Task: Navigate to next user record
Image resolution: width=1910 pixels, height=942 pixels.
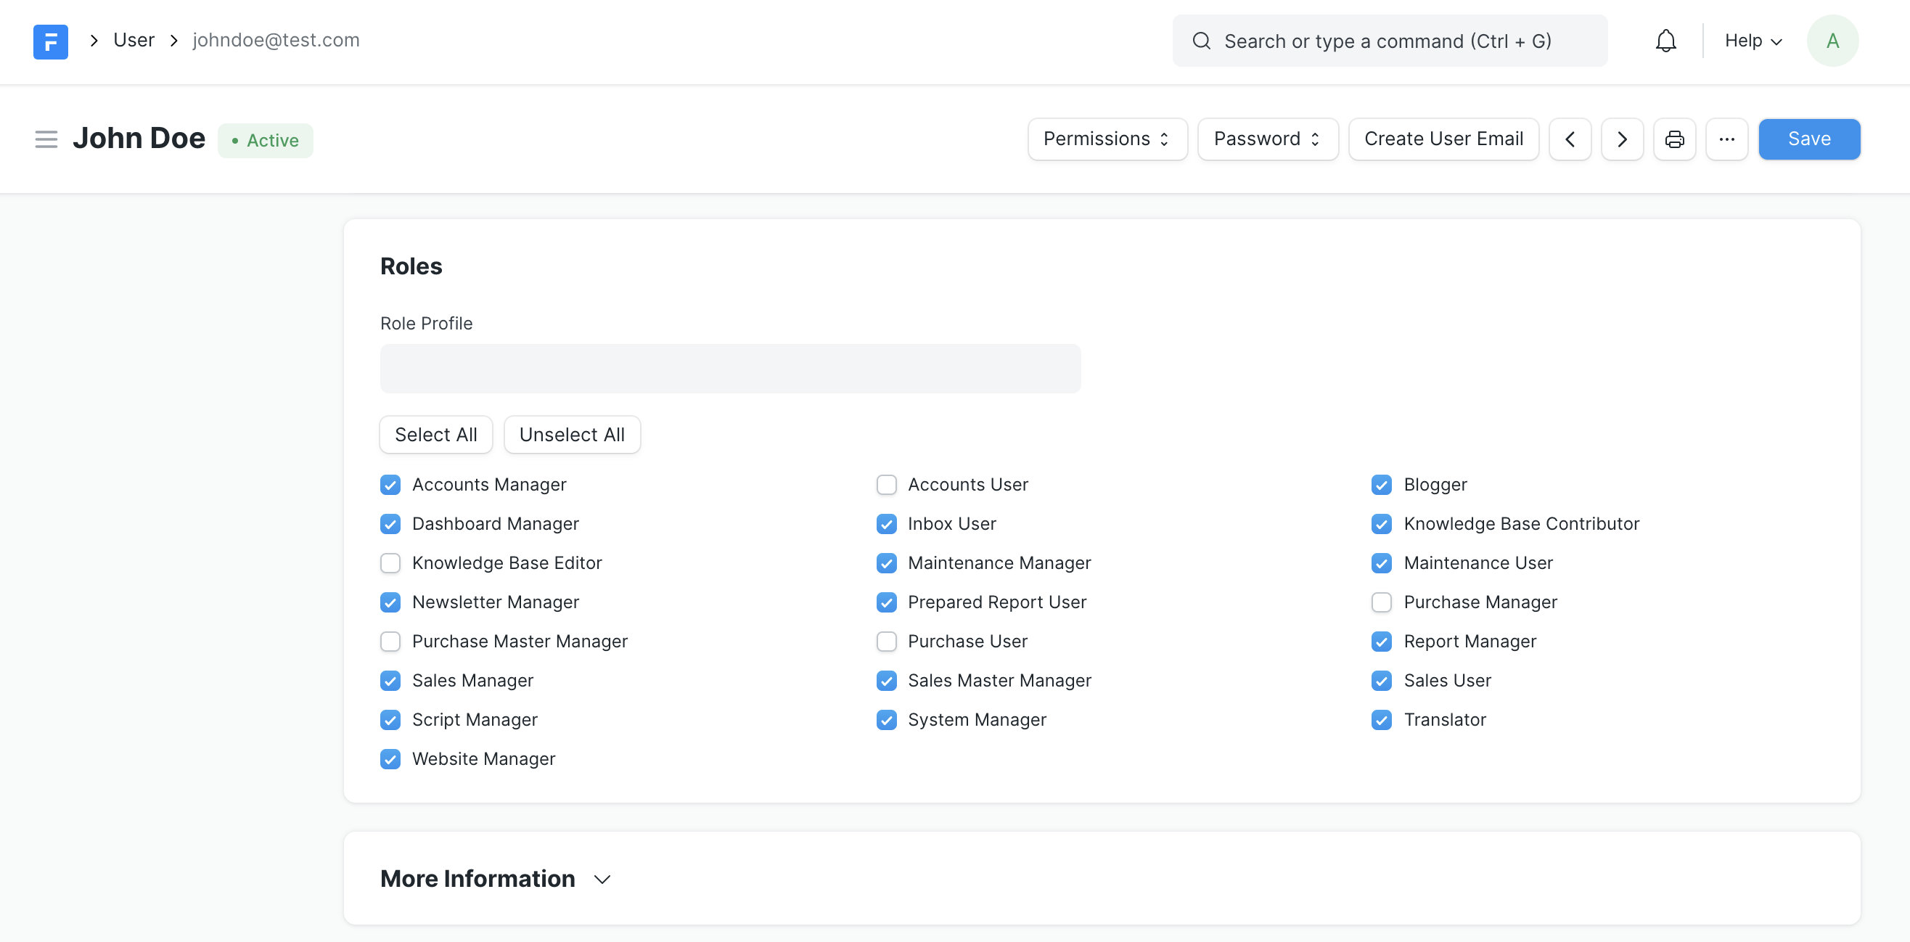Action: coord(1623,139)
